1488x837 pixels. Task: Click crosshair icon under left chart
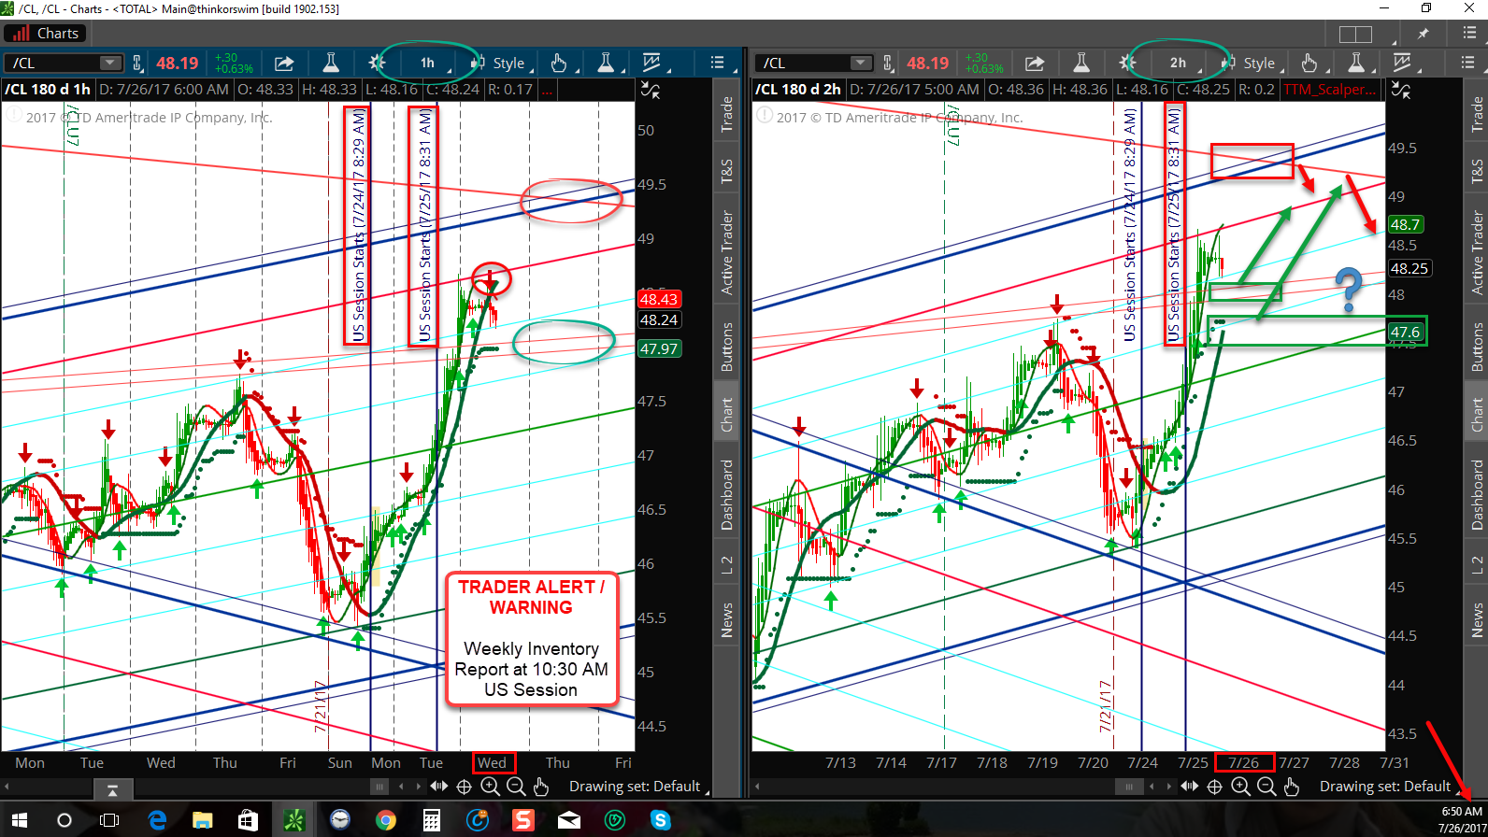(x=465, y=787)
